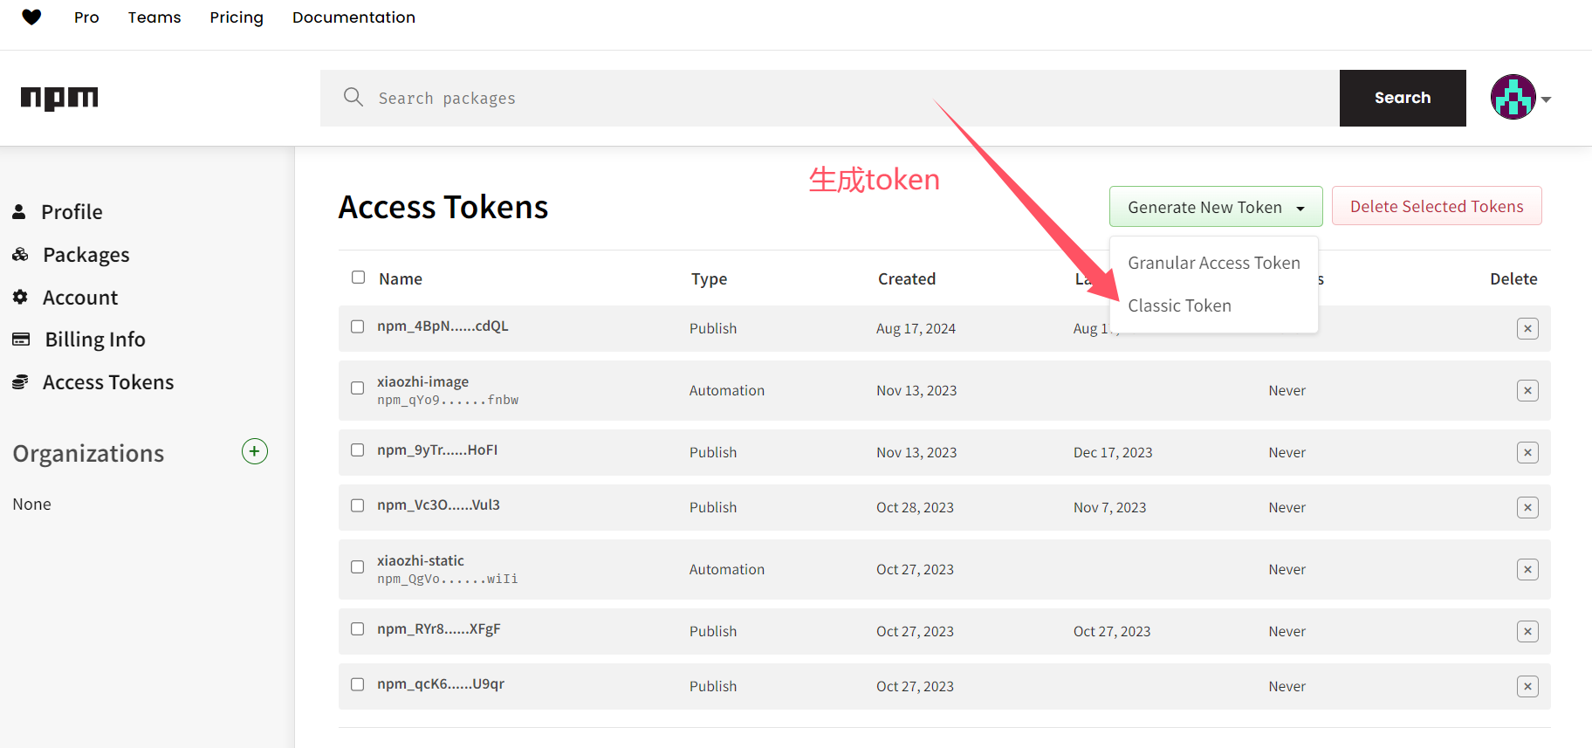Choose Granular Access Token option
The image size is (1592, 748).
pyautogui.click(x=1213, y=263)
